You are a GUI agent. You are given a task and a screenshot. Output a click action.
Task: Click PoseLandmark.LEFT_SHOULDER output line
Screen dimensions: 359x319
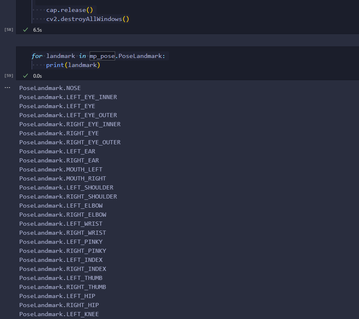tap(66, 187)
